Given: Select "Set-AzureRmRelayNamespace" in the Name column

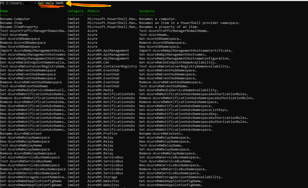Looking at the screenshot, I should (25, 149).
